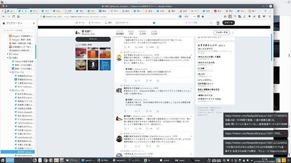Open page actions three-dot menu

[194, 16]
